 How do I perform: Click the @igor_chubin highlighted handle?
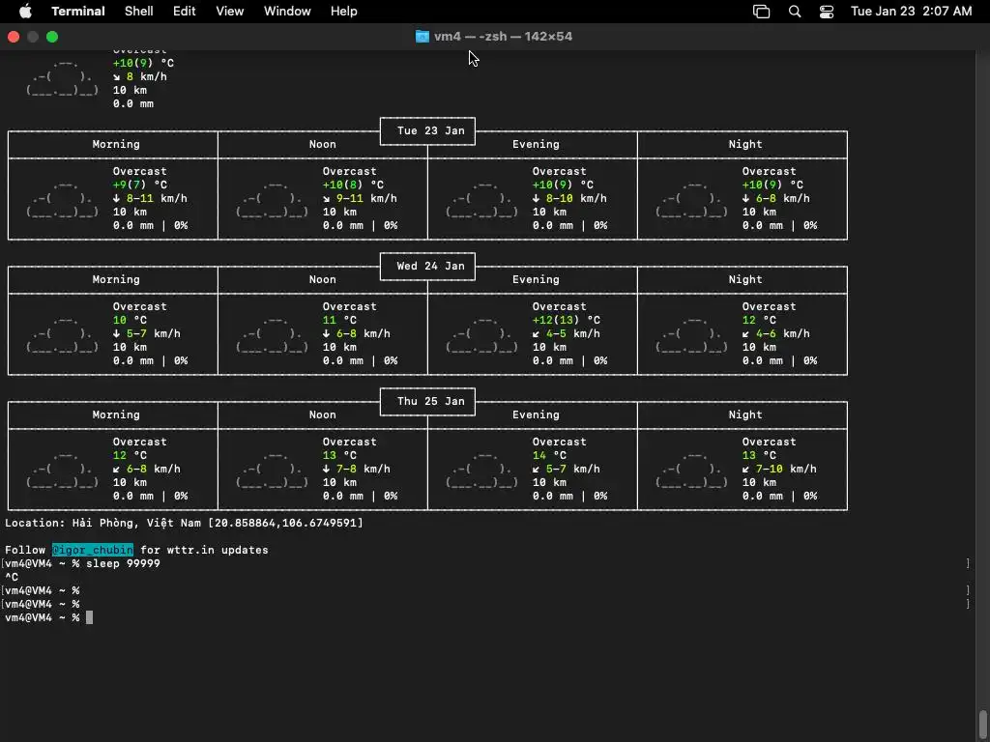(93, 550)
